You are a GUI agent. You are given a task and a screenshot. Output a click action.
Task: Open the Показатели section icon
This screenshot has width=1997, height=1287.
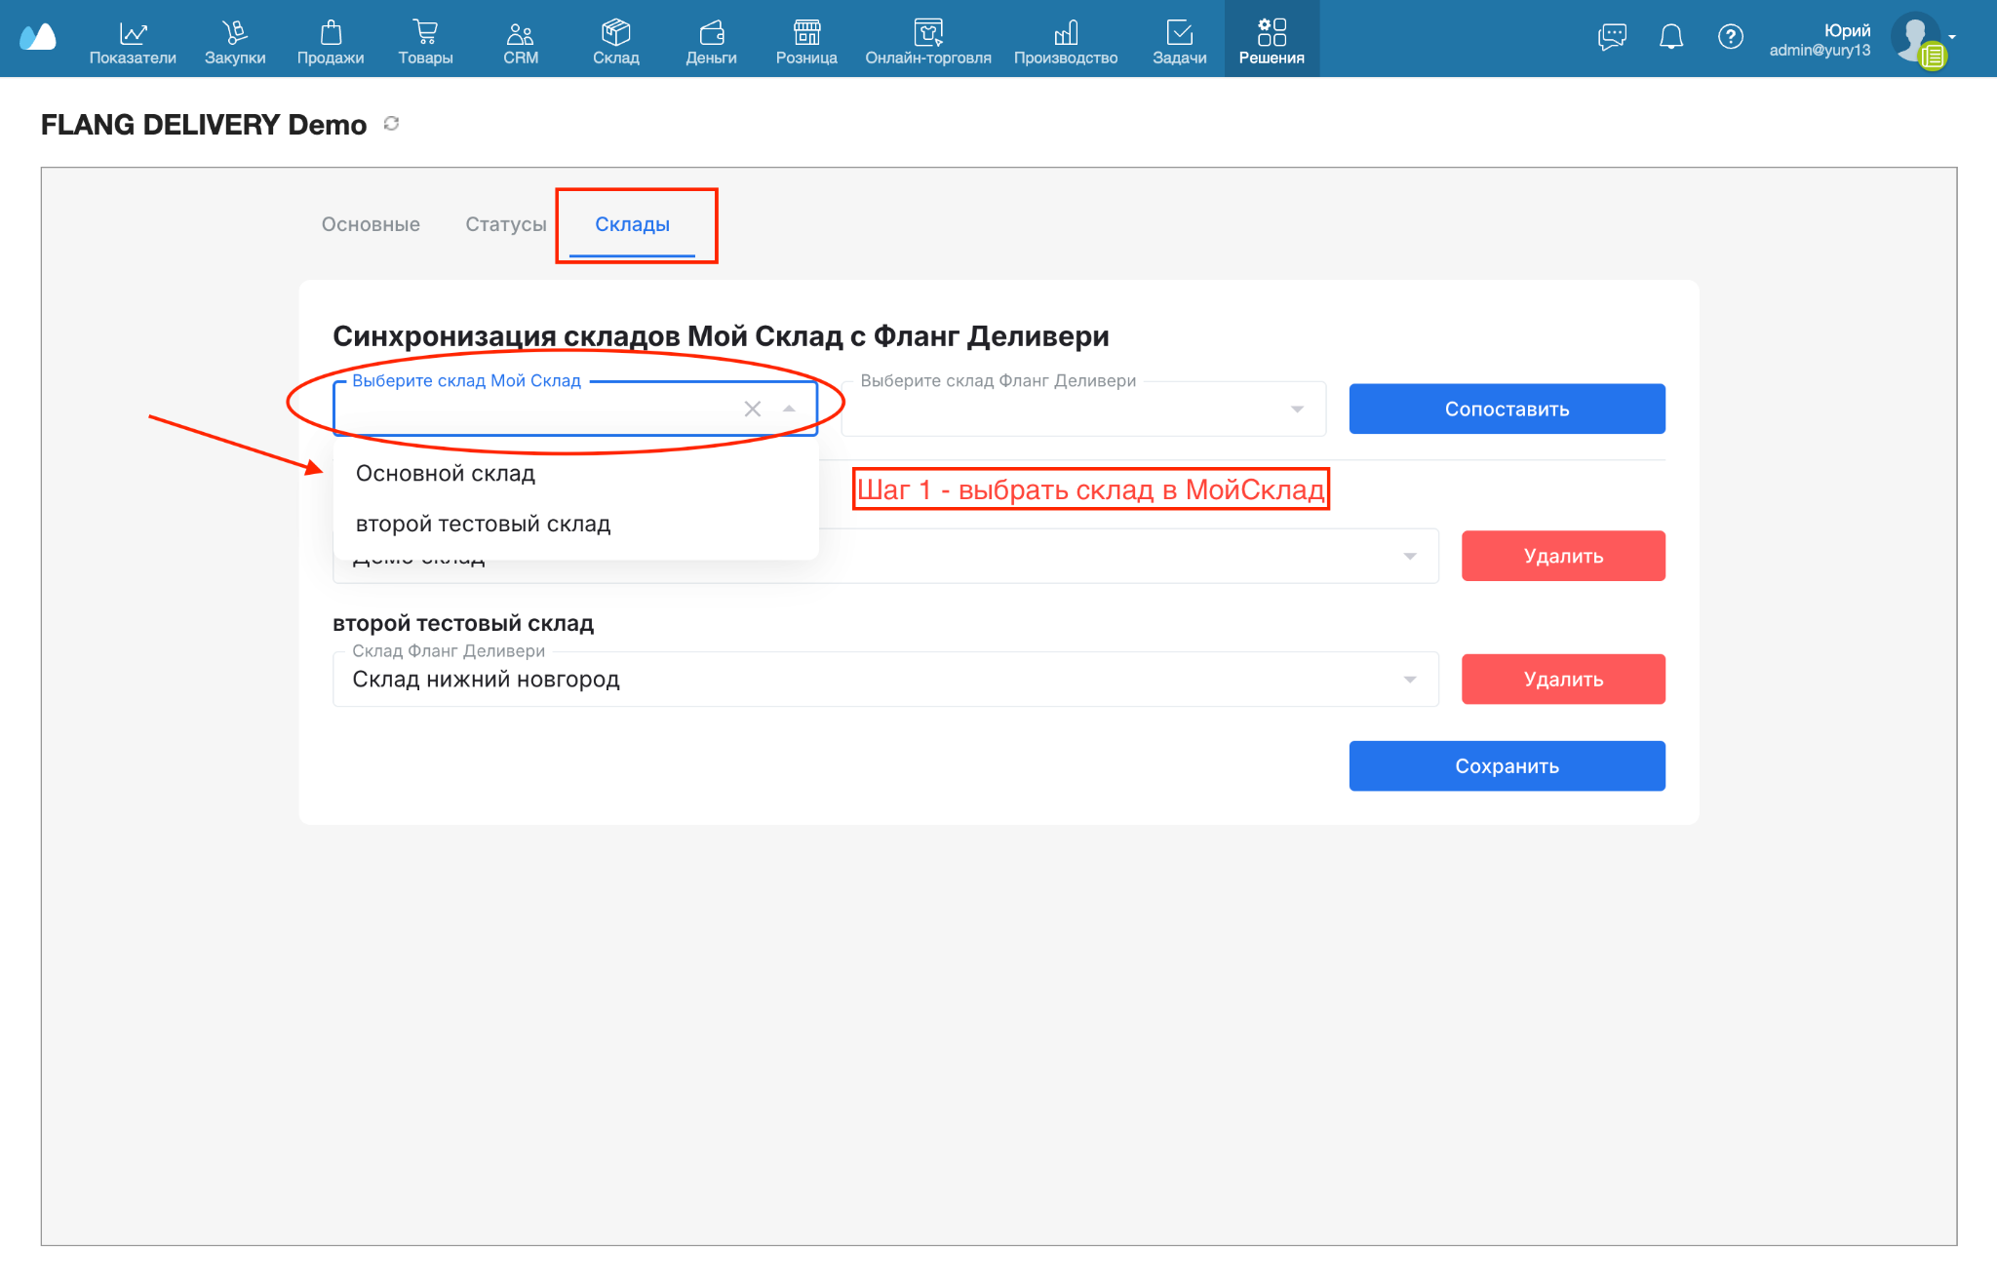click(133, 33)
